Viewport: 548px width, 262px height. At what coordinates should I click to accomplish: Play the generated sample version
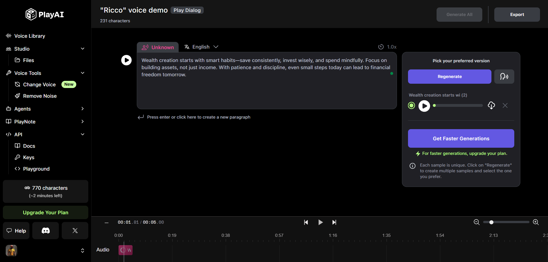pos(424,106)
